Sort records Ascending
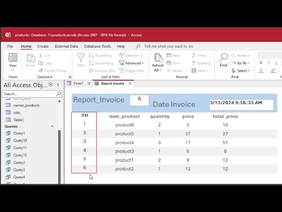The width and height of the screenshot is (282, 212). (100, 55)
